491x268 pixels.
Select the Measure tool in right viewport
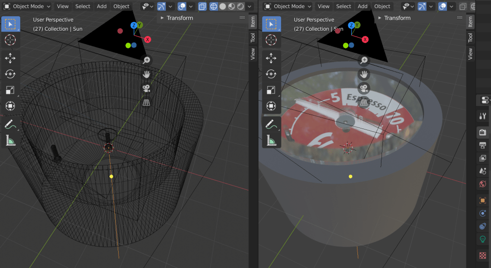[x=271, y=140]
